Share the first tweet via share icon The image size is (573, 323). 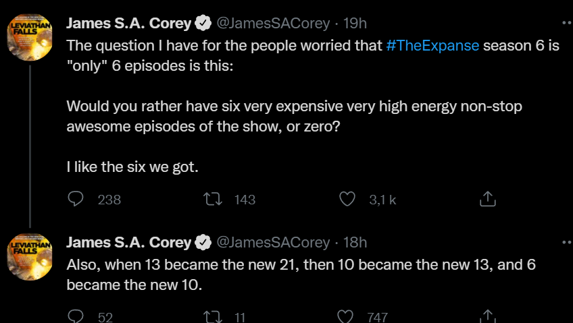point(487,199)
